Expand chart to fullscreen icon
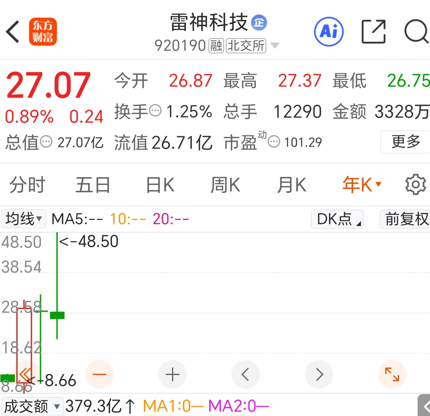This screenshot has width=430, height=416. coord(392,374)
